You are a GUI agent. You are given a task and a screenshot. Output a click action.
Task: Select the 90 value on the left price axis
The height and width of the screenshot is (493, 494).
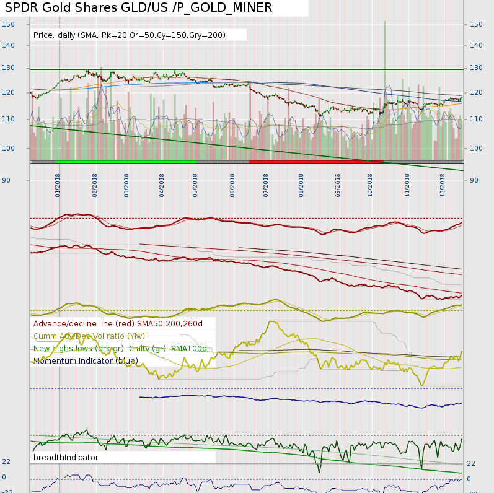(6, 180)
